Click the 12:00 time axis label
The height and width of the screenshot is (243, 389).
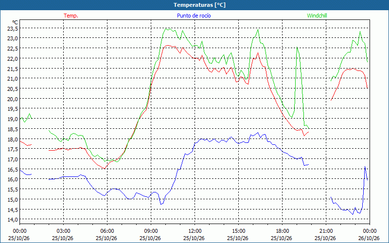pyautogui.click(x=195, y=231)
